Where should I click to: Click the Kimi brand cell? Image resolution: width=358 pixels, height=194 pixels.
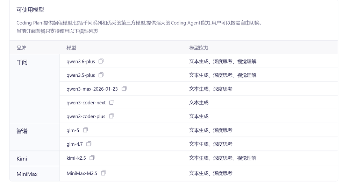coord(35,158)
